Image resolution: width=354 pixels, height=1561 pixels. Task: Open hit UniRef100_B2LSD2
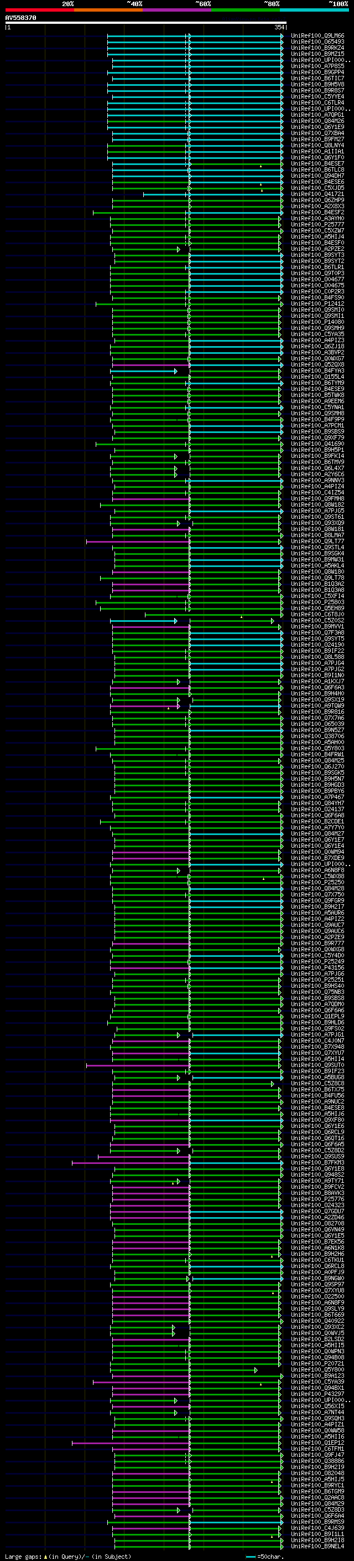click(317, 1340)
